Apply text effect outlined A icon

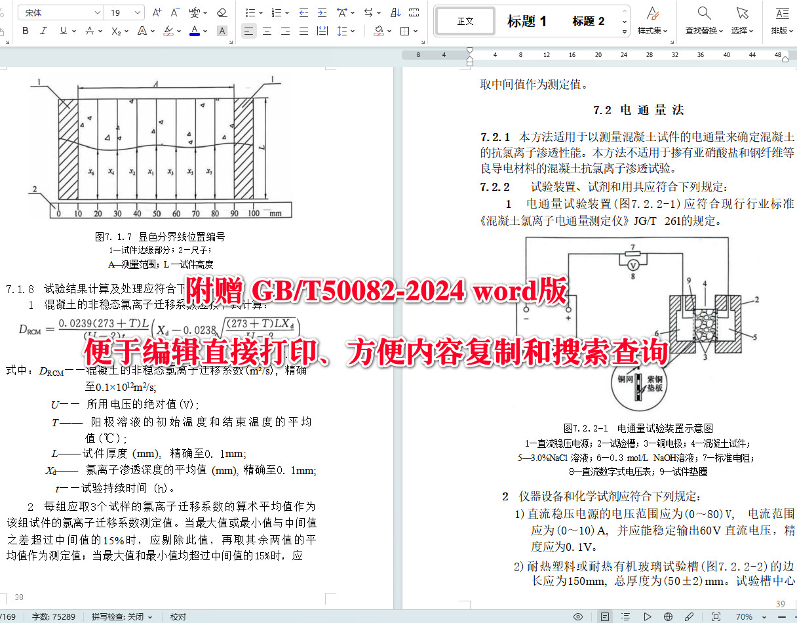click(142, 31)
